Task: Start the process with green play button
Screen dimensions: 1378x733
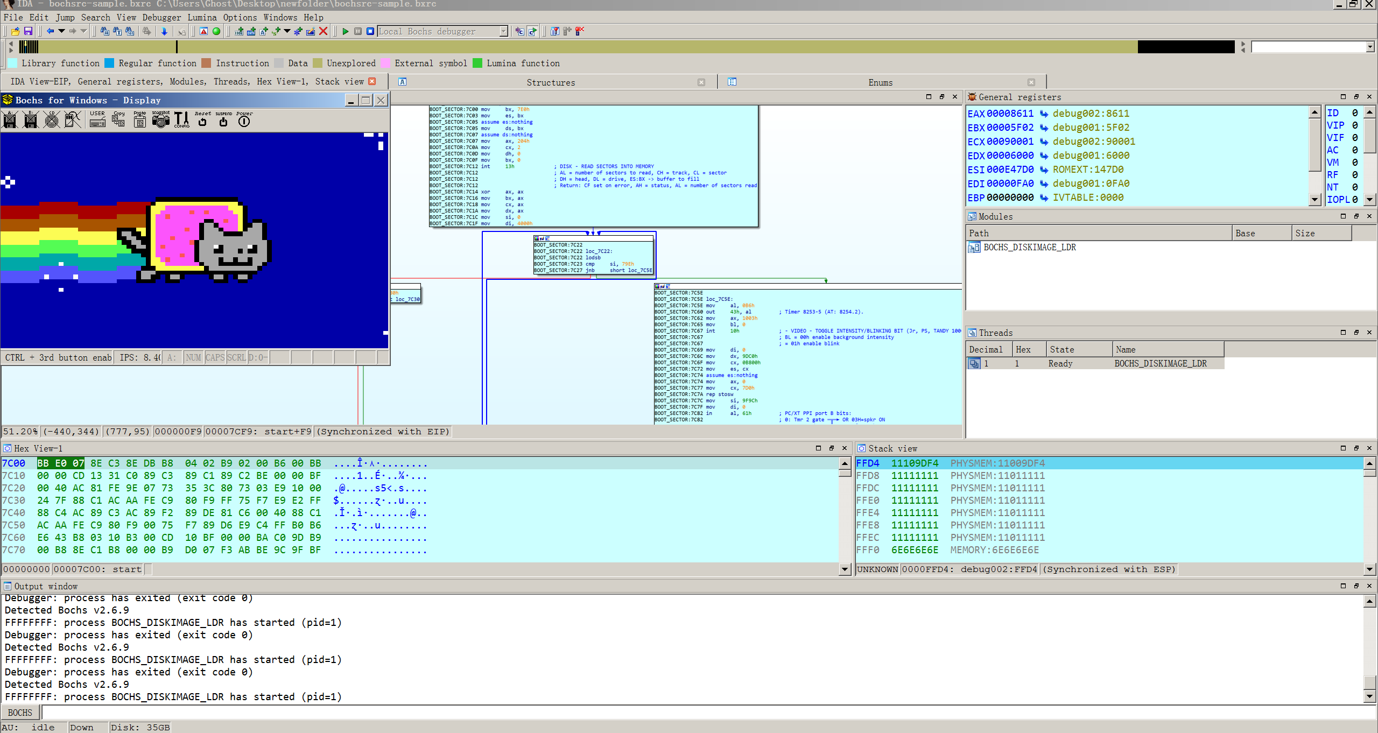Action: (x=346, y=31)
